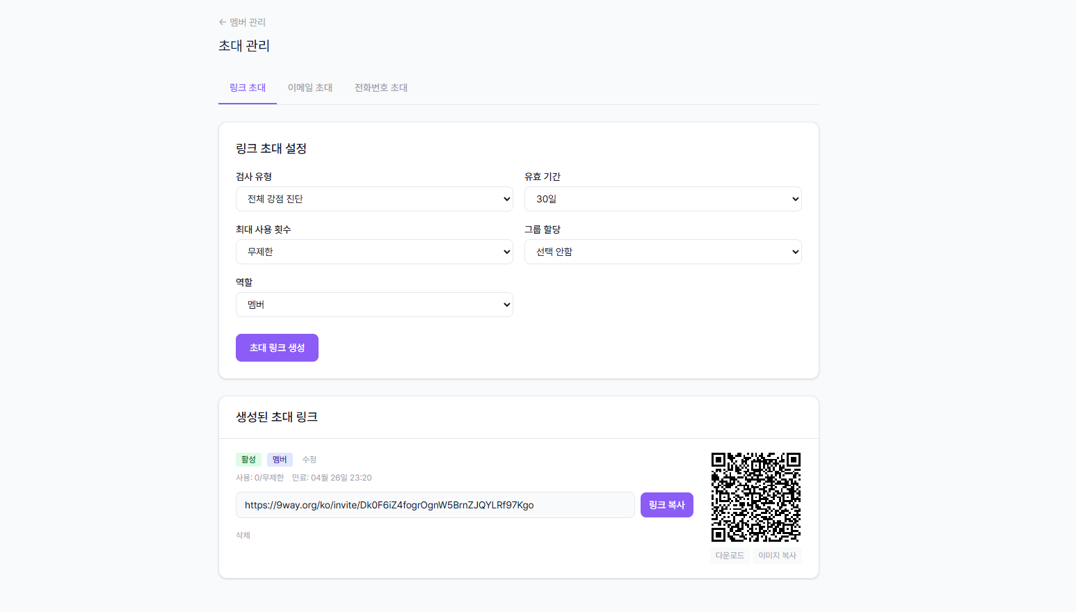
Task: Select the invite URL input field
Action: (435, 504)
